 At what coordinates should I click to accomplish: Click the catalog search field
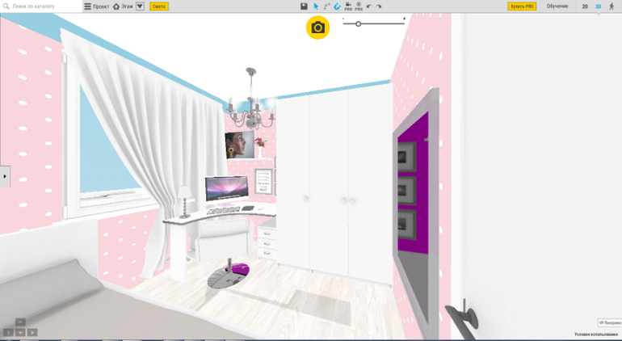(44, 6)
